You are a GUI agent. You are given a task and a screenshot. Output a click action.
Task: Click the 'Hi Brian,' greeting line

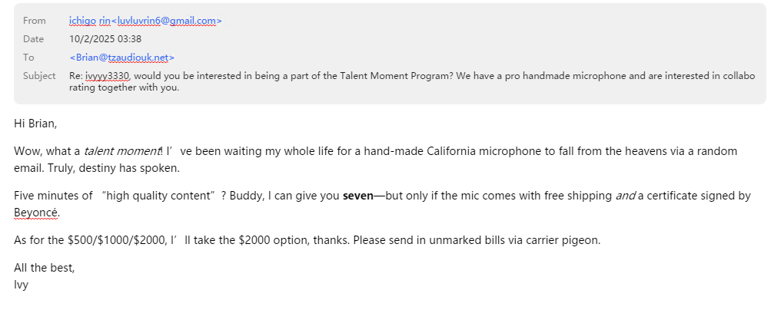pos(35,124)
